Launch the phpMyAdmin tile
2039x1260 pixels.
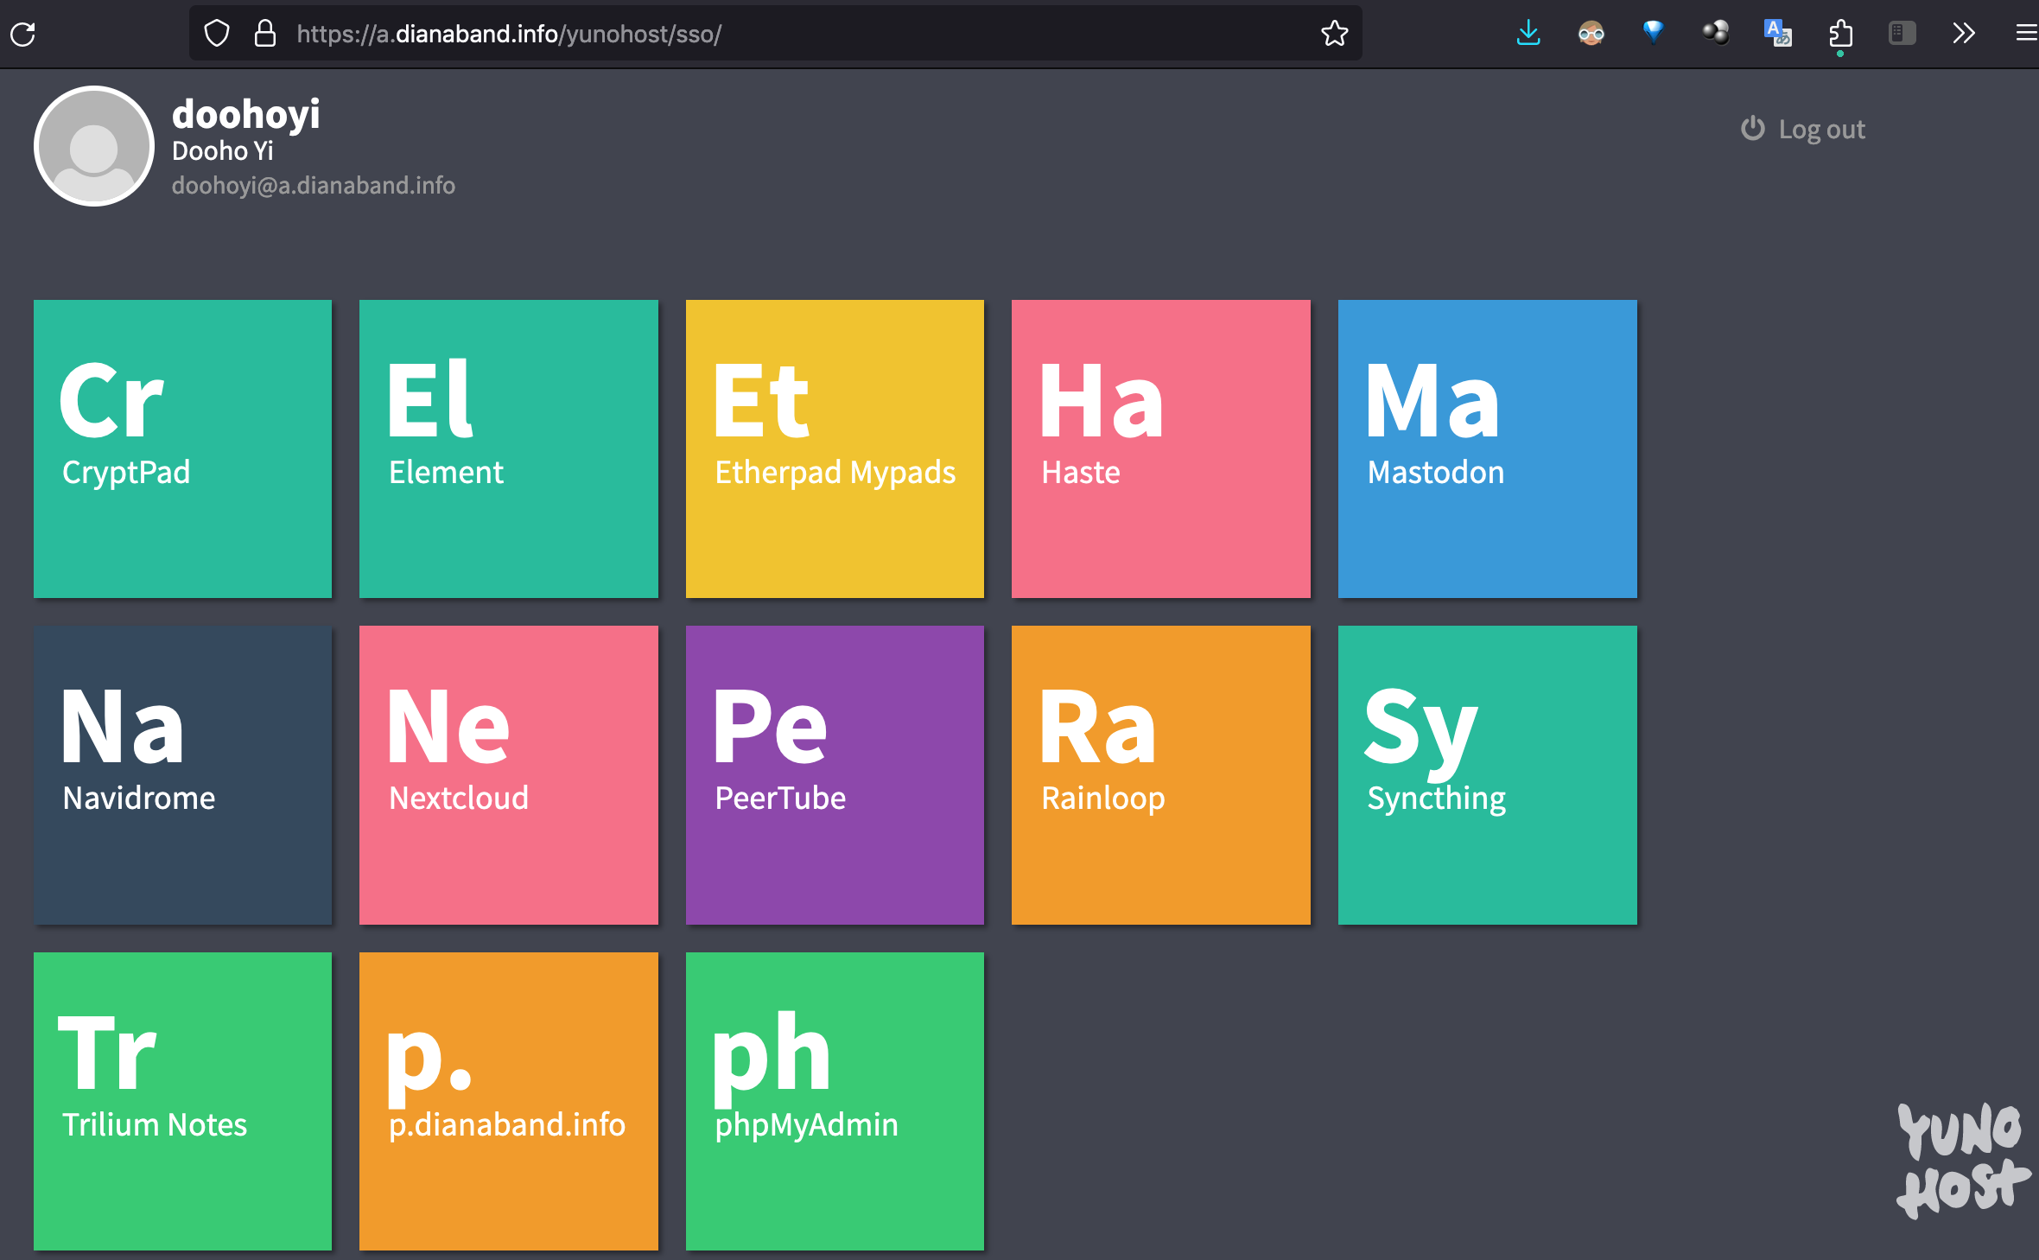(x=835, y=1100)
